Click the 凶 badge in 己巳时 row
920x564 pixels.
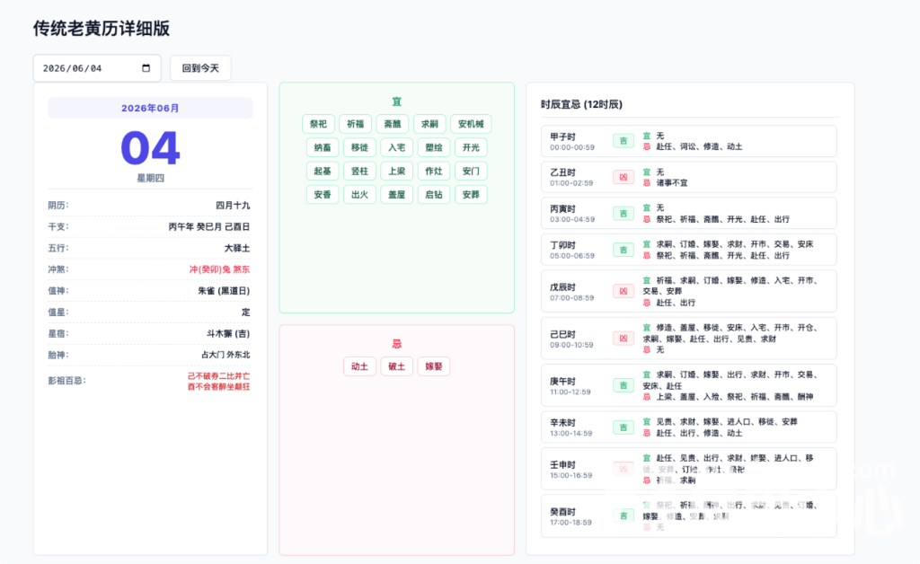(x=624, y=339)
